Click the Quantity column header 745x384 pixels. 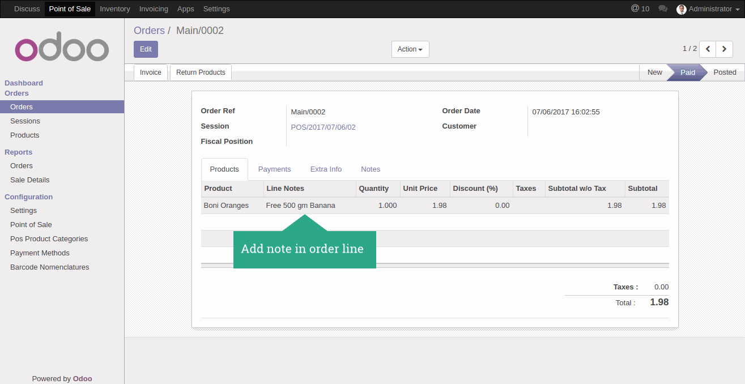tap(378, 189)
